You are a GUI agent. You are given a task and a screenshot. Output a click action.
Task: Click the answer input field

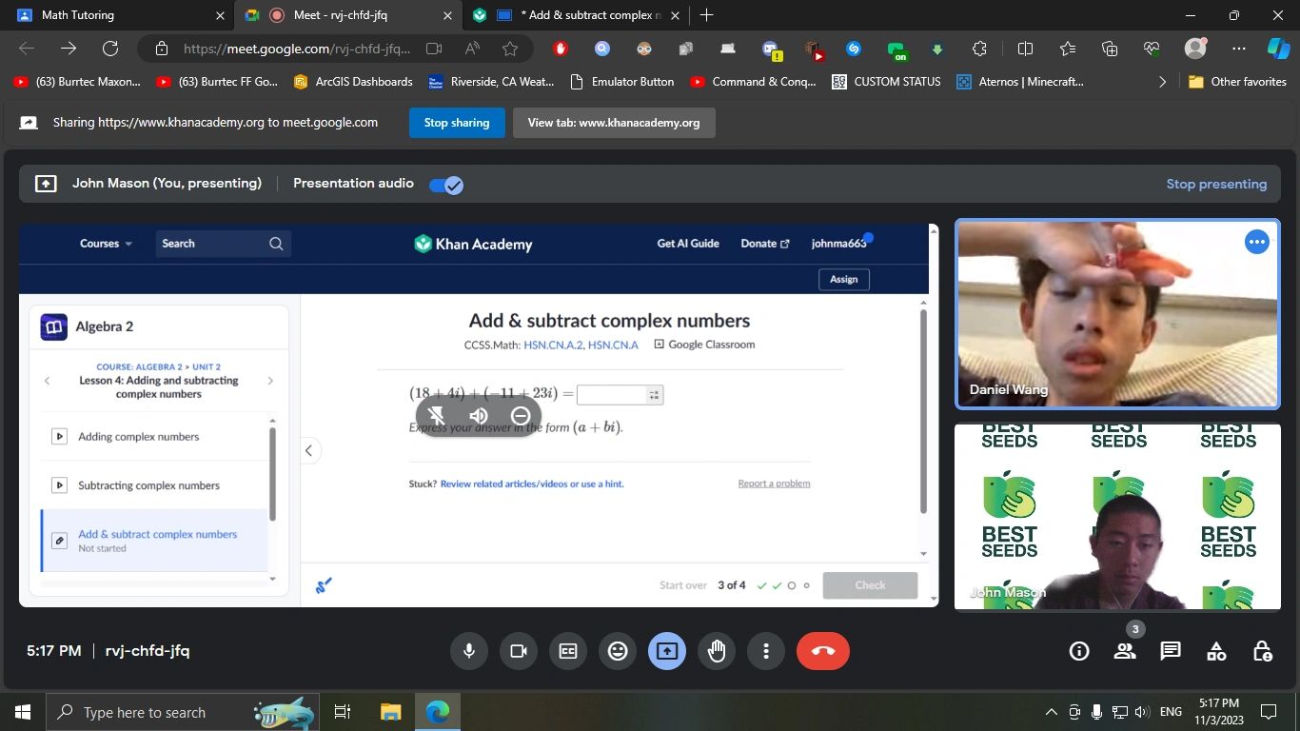(x=612, y=395)
